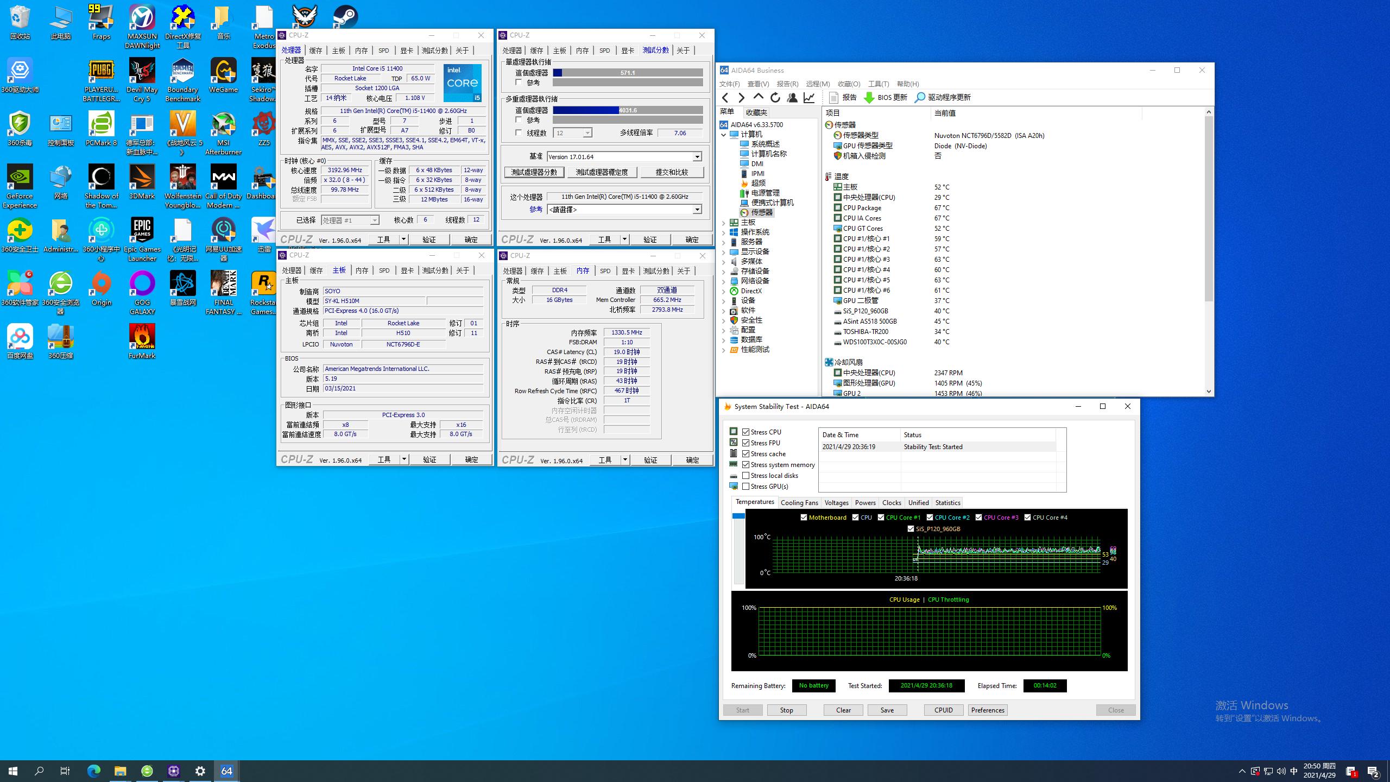
Task: Open processor selection 处理器 #1 dropdown
Action: pyautogui.click(x=374, y=220)
